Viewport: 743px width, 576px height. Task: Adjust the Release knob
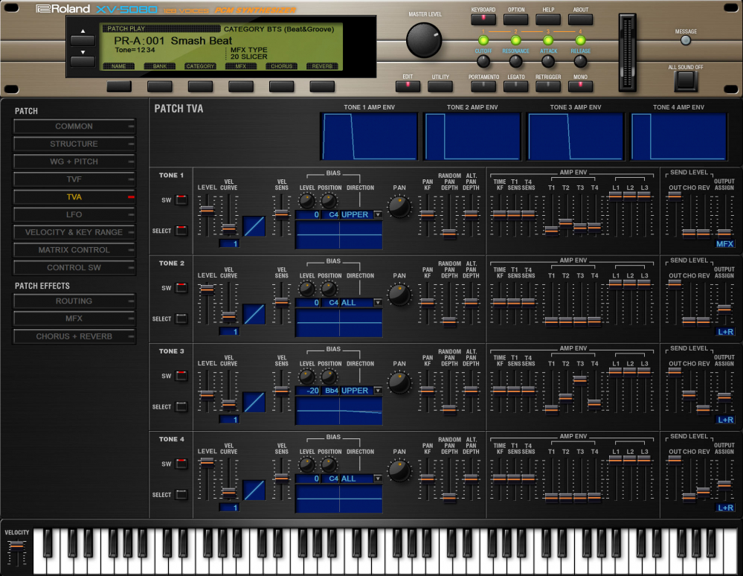point(580,61)
